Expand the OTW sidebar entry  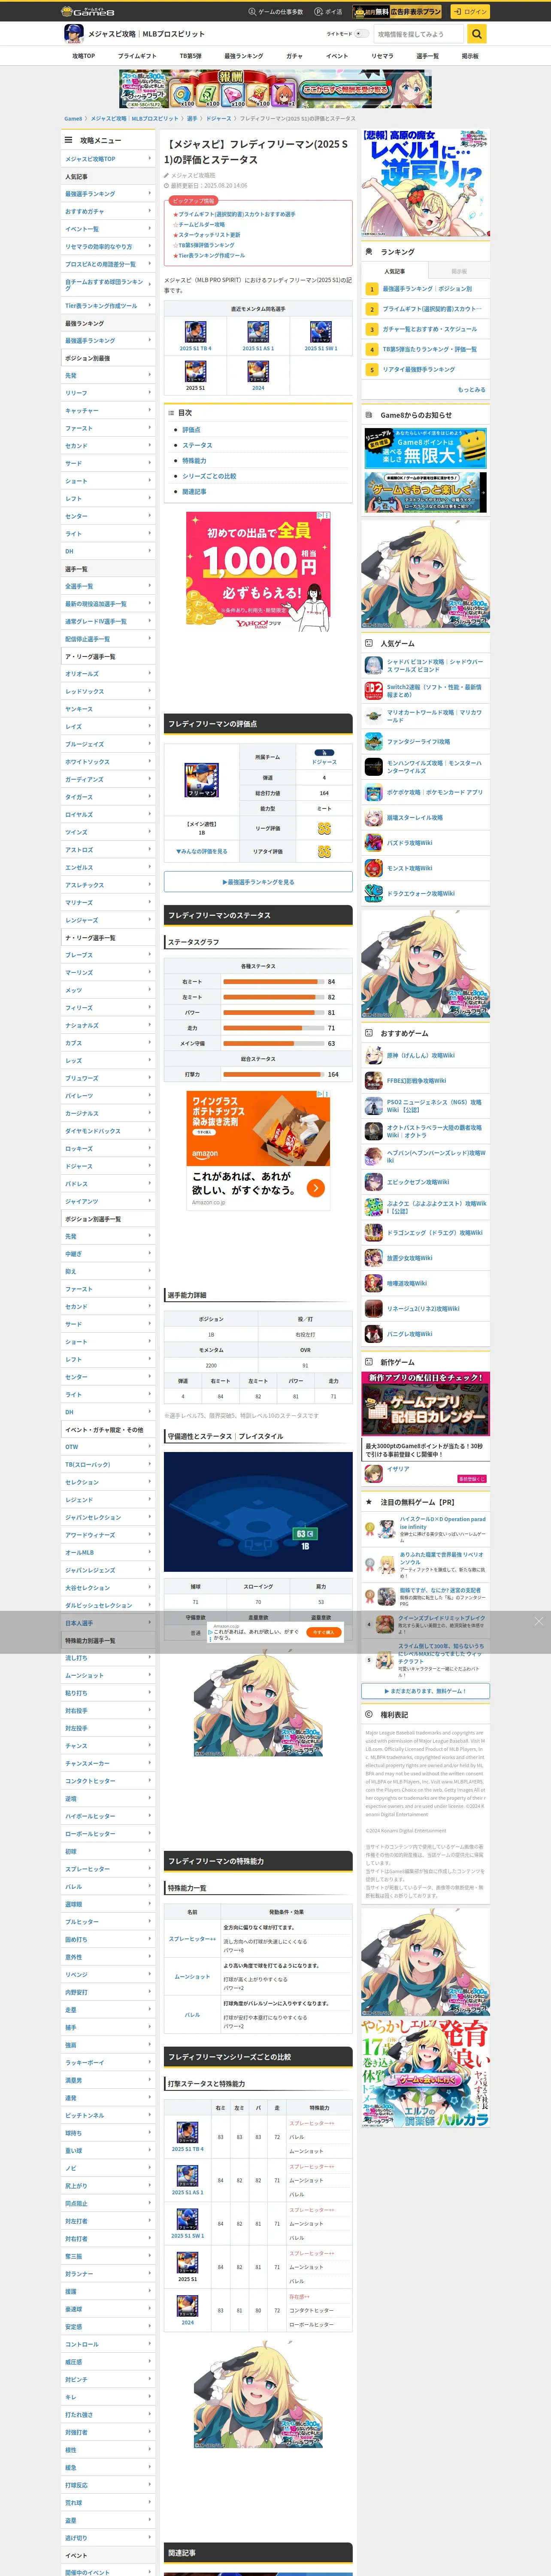(108, 1447)
